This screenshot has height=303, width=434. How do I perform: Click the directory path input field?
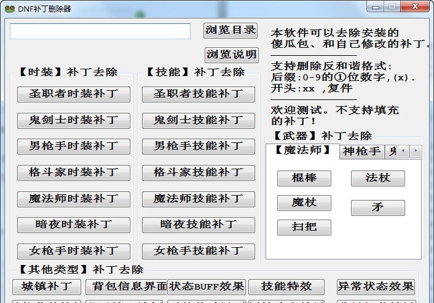coord(100,31)
